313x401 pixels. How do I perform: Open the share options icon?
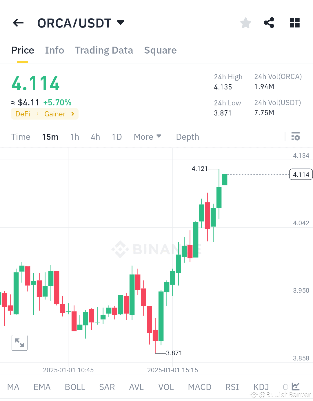pos(269,23)
